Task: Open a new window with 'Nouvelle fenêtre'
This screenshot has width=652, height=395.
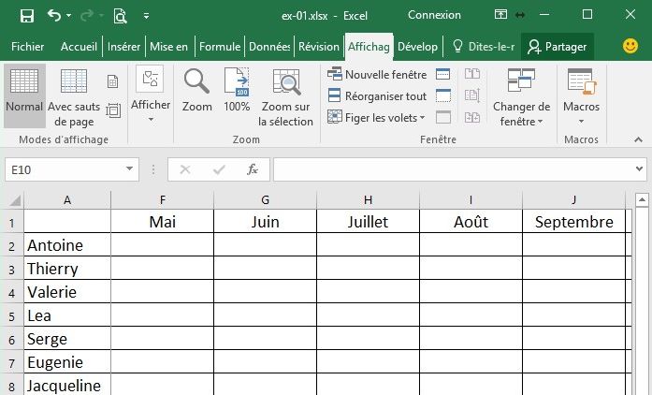Action: (x=378, y=75)
